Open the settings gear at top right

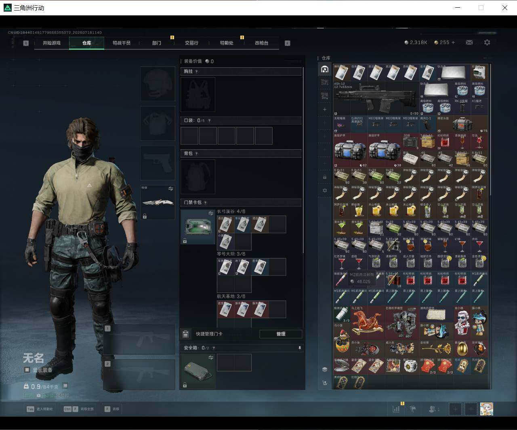pyautogui.click(x=487, y=42)
